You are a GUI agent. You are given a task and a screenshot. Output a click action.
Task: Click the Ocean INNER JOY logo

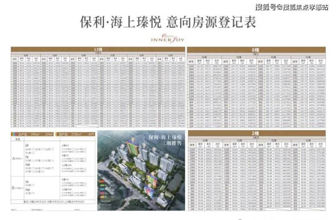pyautogui.click(x=168, y=39)
